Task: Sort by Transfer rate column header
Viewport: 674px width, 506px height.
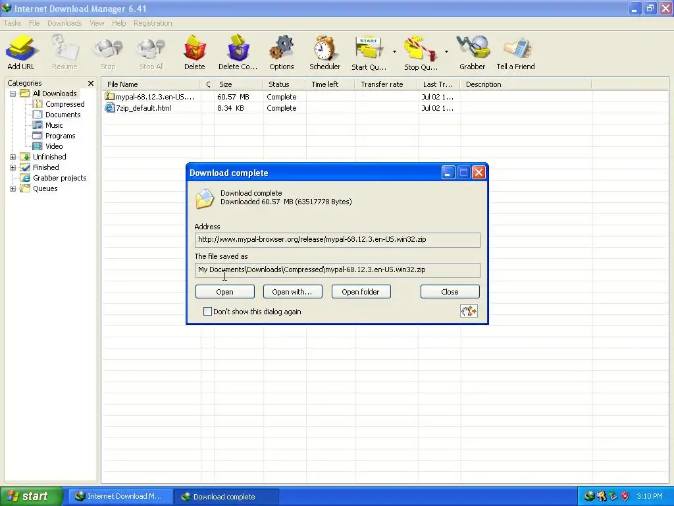Action: 386,84
